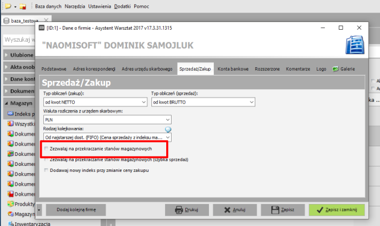
Task: Maximize the Dane o firmie dialog
Action: 341,28
